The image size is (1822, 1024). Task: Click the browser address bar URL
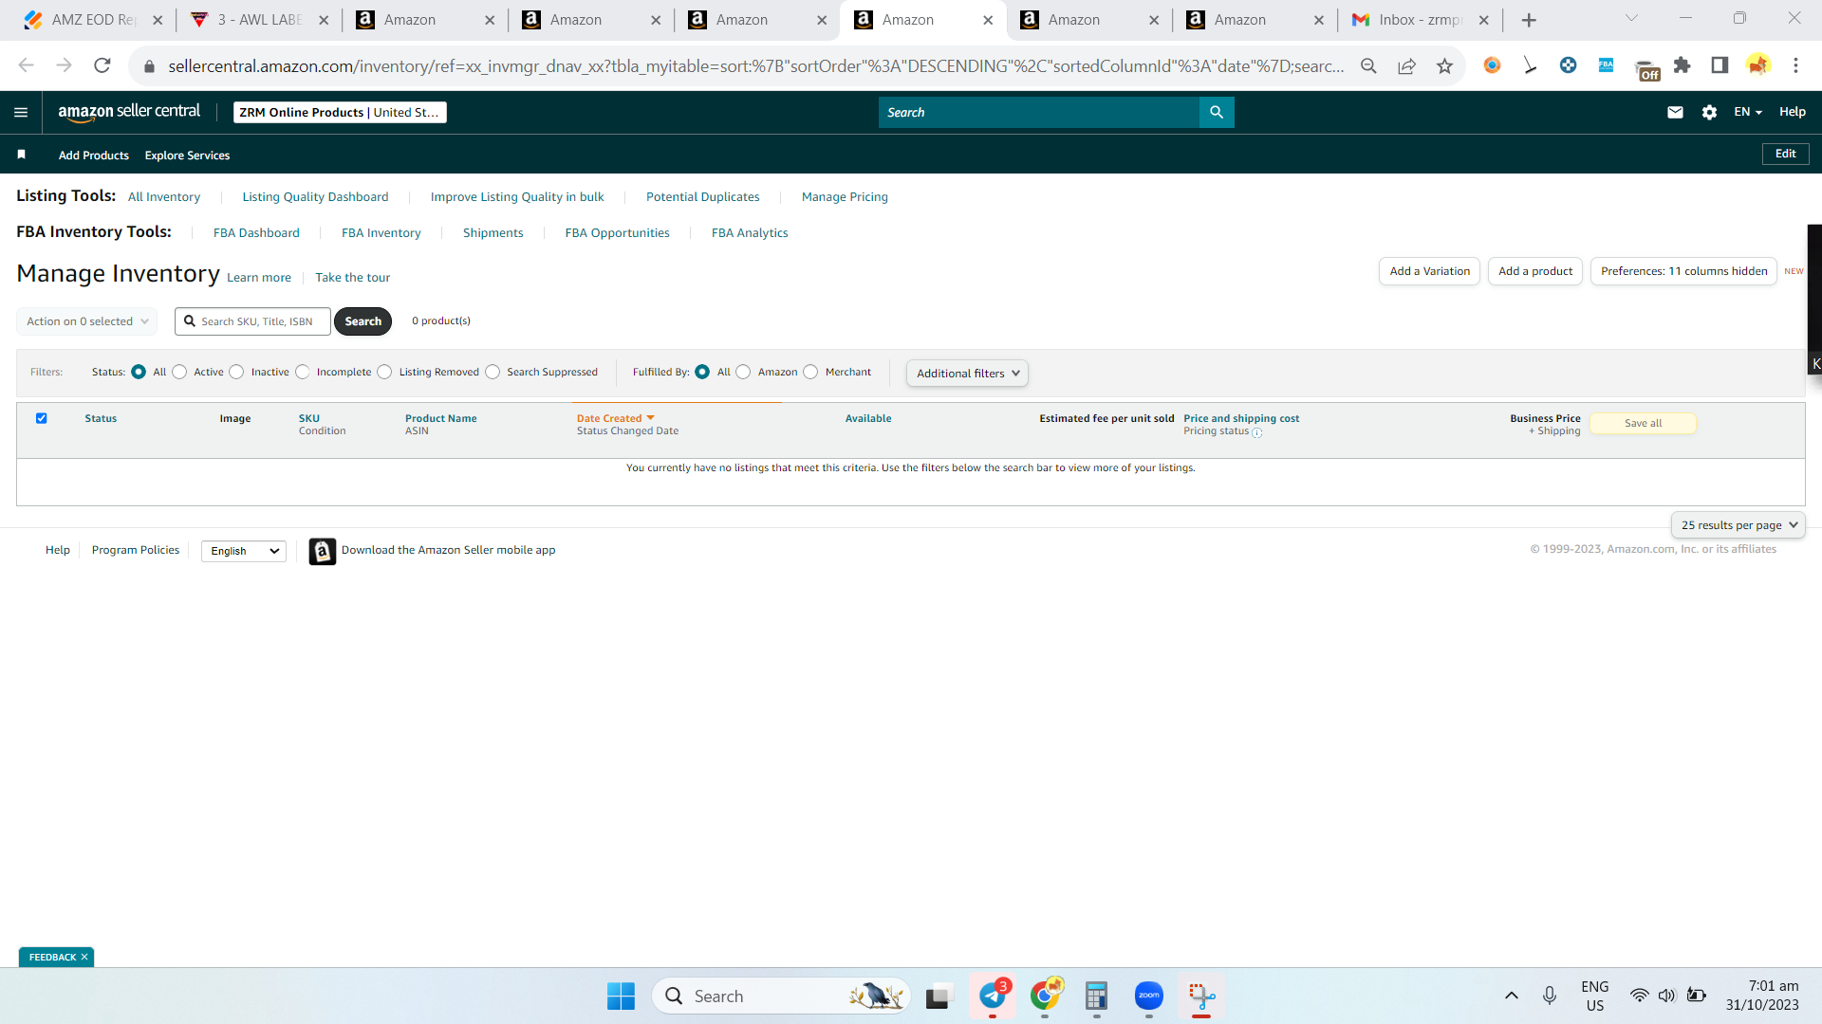pyautogui.click(x=755, y=65)
